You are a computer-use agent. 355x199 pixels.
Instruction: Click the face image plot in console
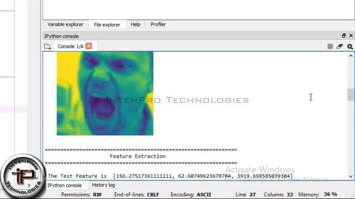tap(105, 93)
